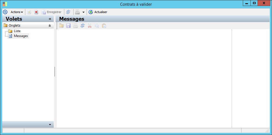The width and height of the screenshot is (272, 135).
Task: Click the bottom arrow of Volets panel
Action: 50,125
